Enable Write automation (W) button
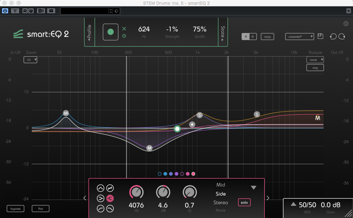Viewport: 353px width, 218px height. point(31,11)
